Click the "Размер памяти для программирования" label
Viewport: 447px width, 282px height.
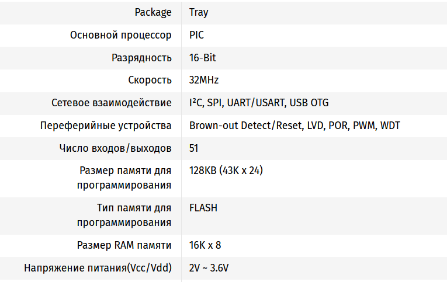coord(124,178)
